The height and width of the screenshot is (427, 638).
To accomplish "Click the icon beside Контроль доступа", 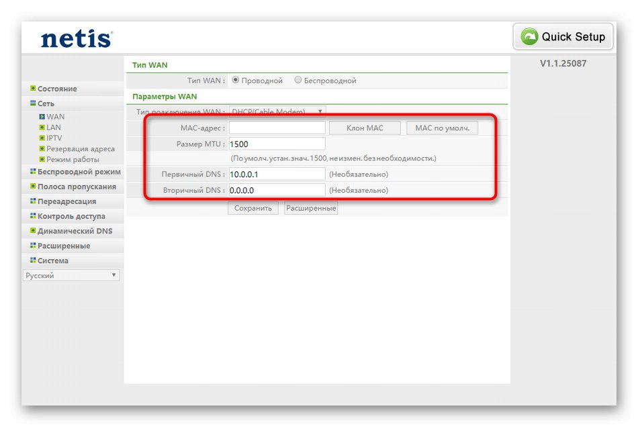I will 33,216.
